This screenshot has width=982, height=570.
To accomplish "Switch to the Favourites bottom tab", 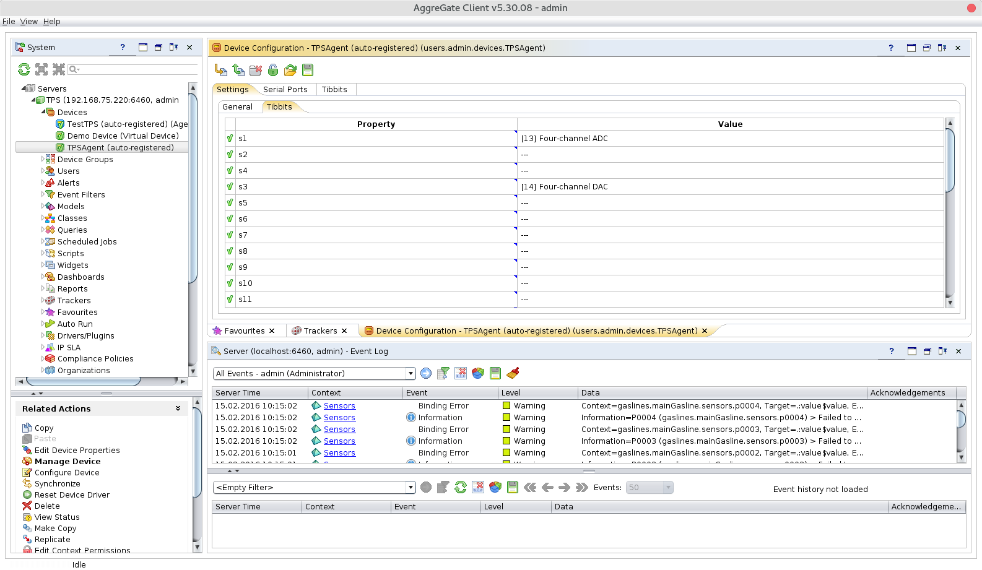I will [244, 330].
